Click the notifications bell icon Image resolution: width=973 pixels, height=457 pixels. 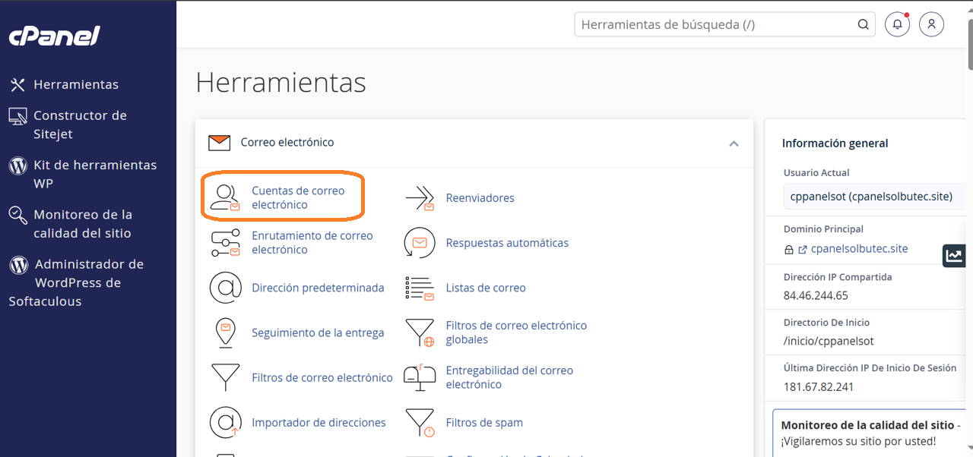897,24
